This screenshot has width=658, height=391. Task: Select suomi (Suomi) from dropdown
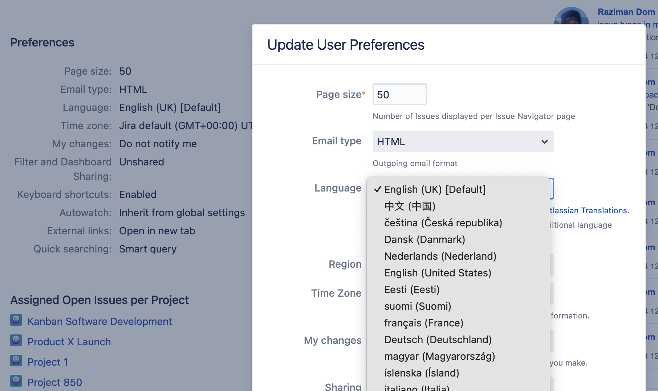click(x=418, y=306)
